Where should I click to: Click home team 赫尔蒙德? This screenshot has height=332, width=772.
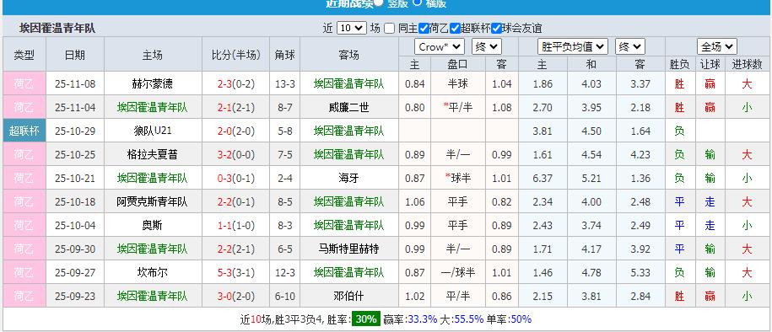click(x=153, y=83)
